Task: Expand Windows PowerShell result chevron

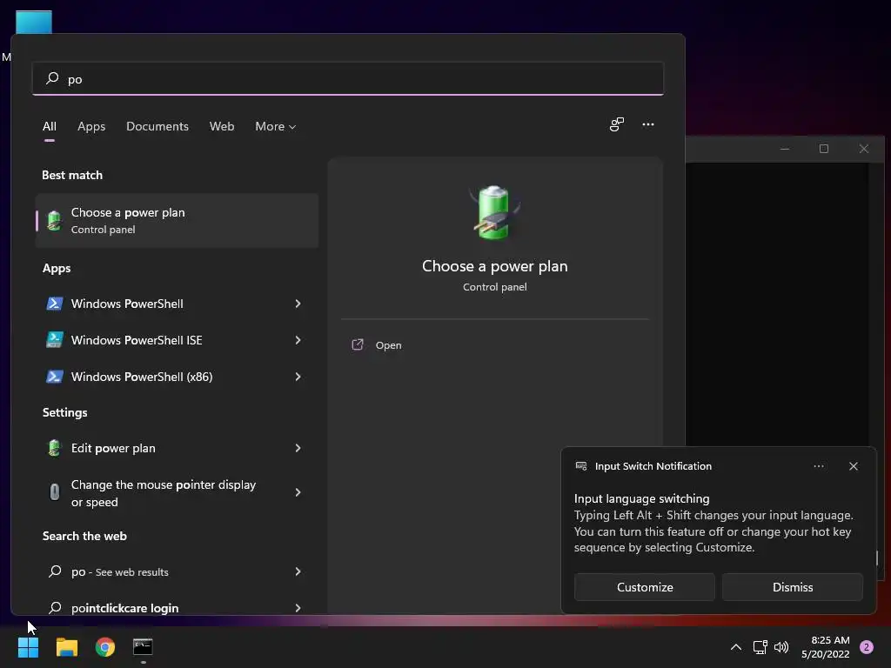Action: (298, 304)
